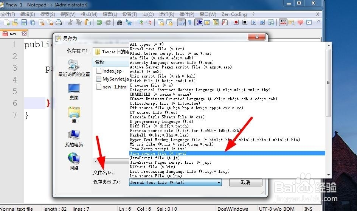Open the 库 libraries location
This screenshot has height=211, width=357.
coord(74,115)
